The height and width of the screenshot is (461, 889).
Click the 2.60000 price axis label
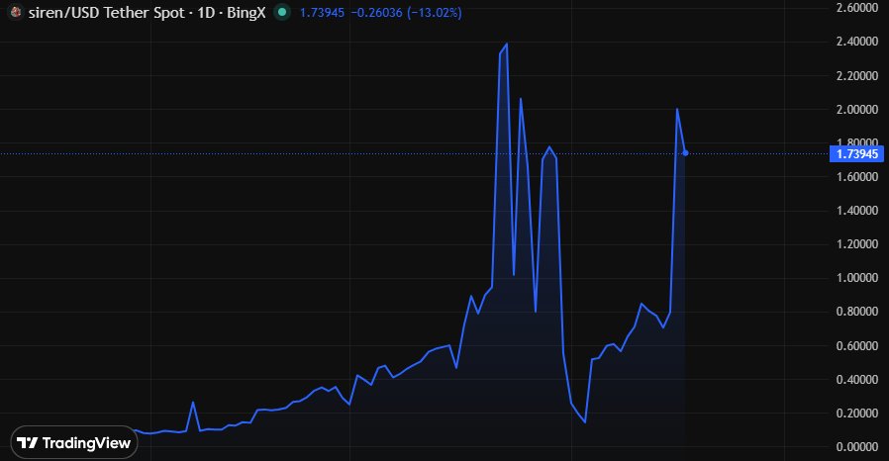(856, 8)
